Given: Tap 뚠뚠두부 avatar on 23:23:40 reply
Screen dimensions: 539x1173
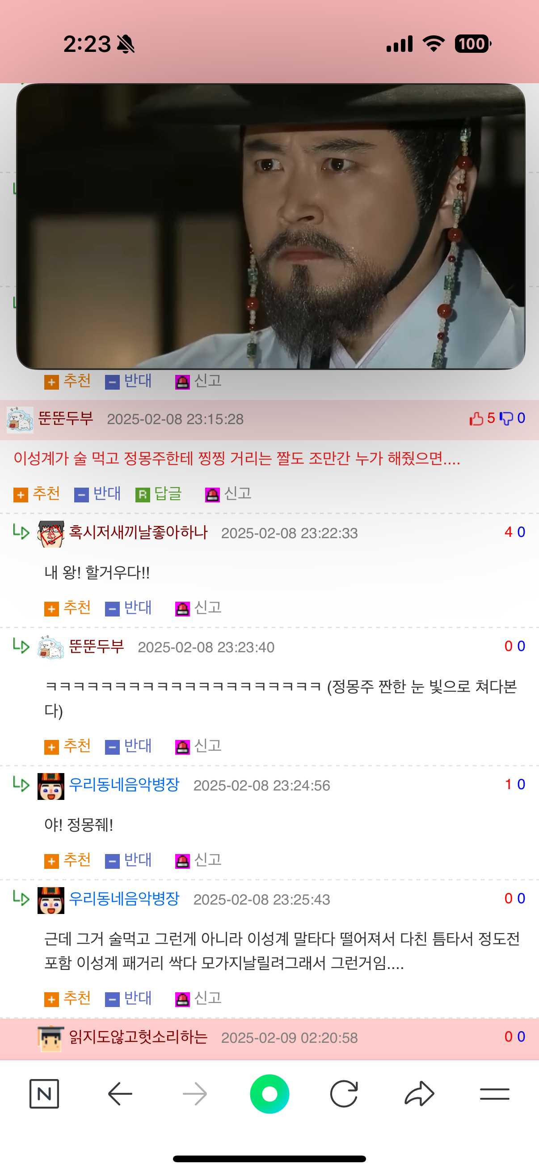Looking at the screenshot, I should coord(51,647).
